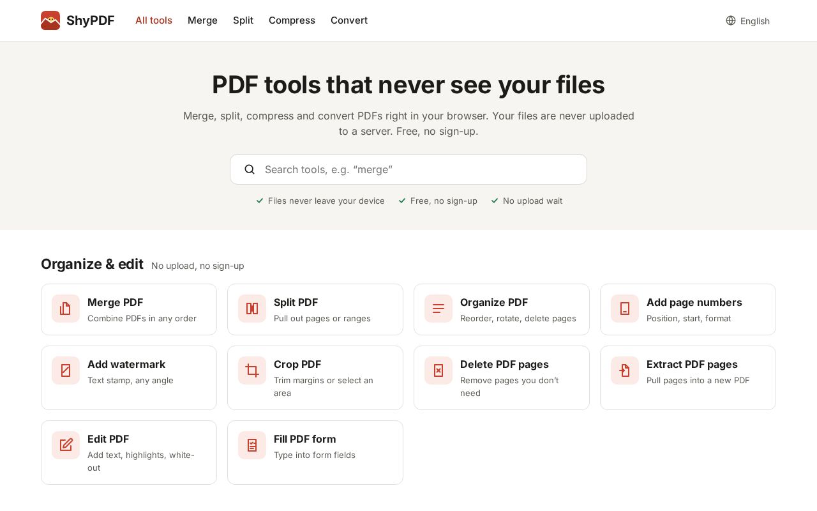Click the Edit PDF card title

(x=109, y=439)
